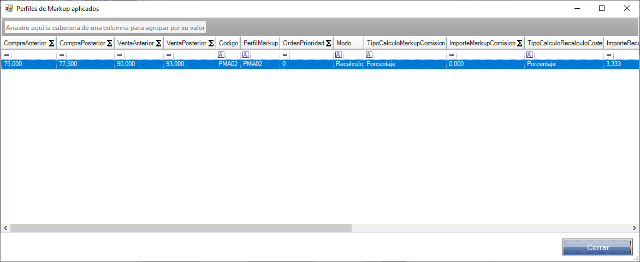Viewport: 640px width, 262px height.
Task: Select the cell with value 90,000
Action: tap(139, 64)
